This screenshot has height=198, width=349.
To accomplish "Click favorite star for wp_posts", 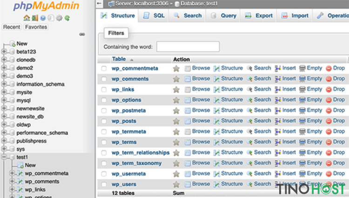I will click(x=176, y=121).
